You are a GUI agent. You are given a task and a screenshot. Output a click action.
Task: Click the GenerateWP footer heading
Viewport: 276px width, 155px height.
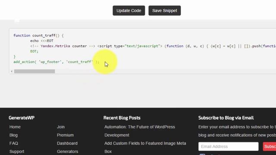(x=22, y=118)
